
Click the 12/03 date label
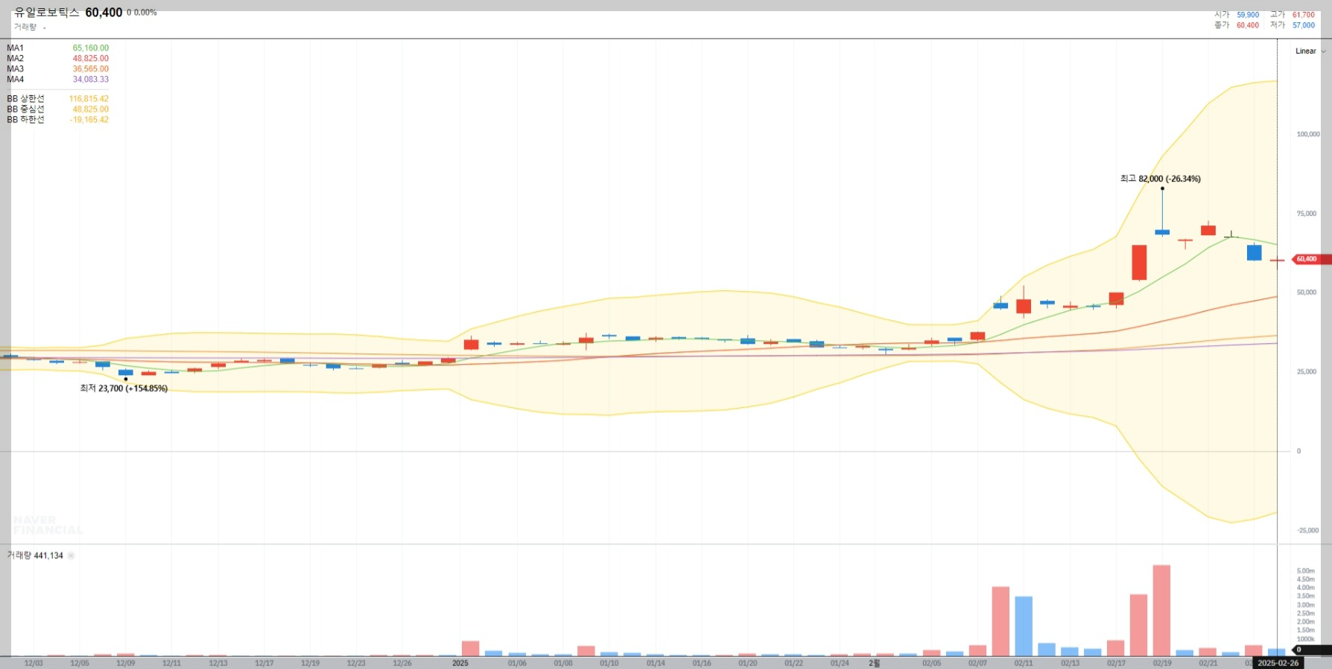tap(34, 663)
